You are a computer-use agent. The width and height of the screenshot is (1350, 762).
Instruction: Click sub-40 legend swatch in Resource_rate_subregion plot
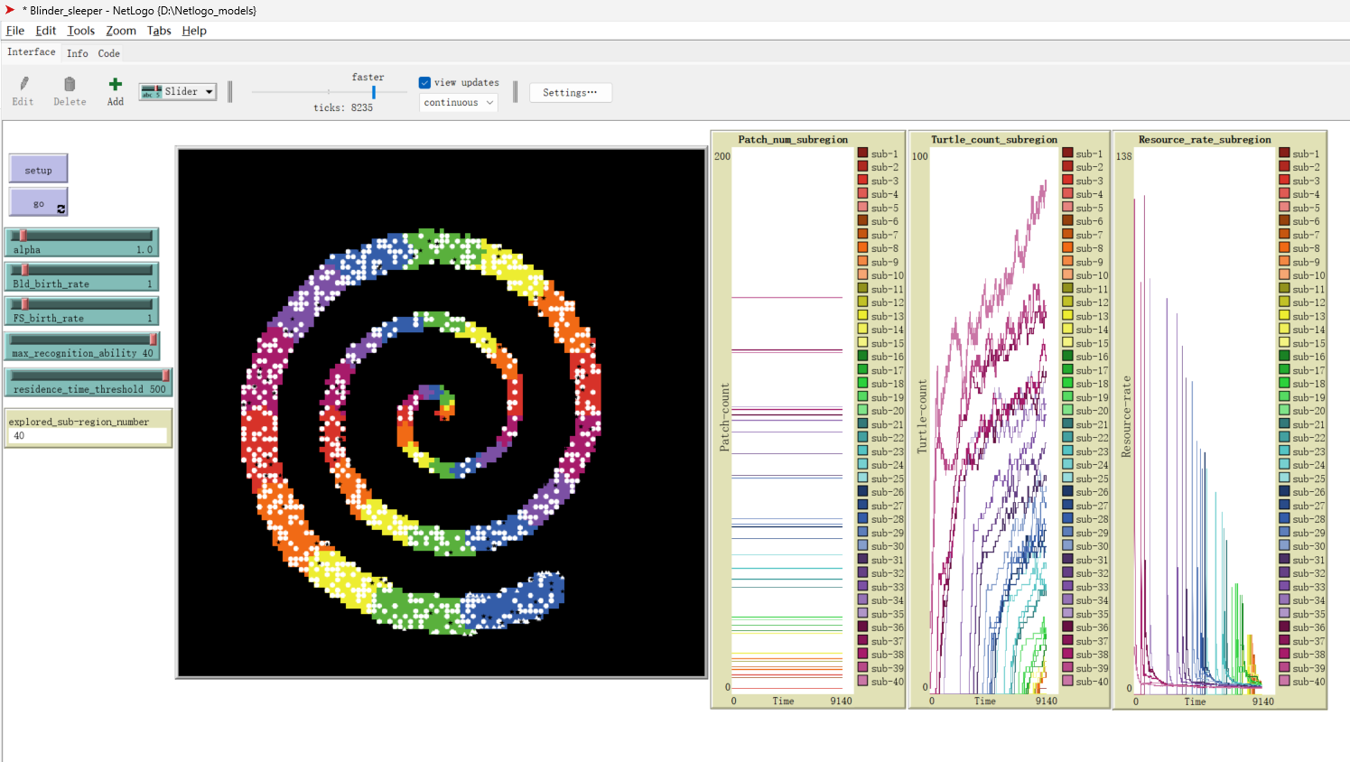pyautogui.click(x=1284, y=682)
